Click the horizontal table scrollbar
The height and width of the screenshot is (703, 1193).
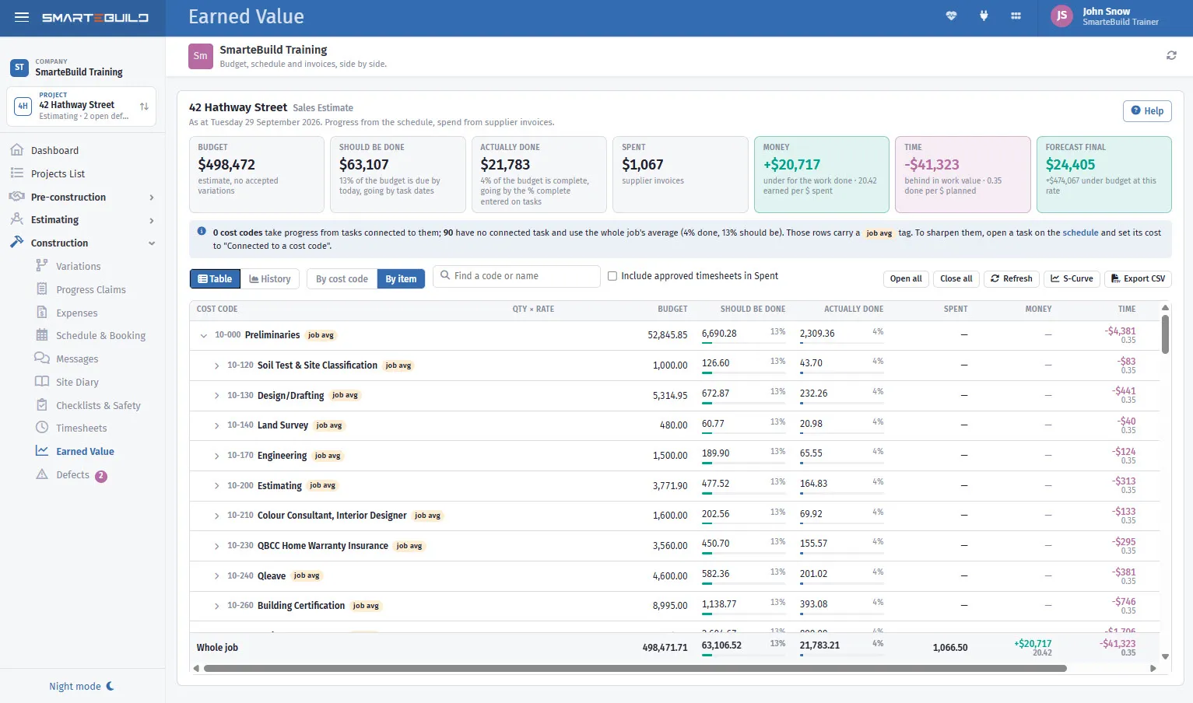click(635, 668)
